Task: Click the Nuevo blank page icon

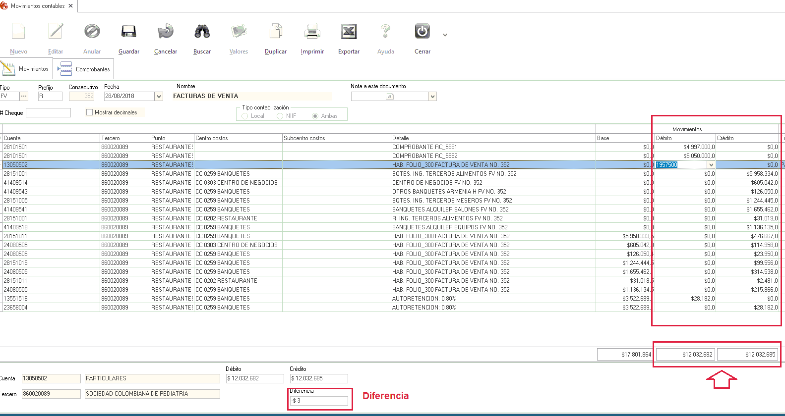Action: tap(18, 32)
